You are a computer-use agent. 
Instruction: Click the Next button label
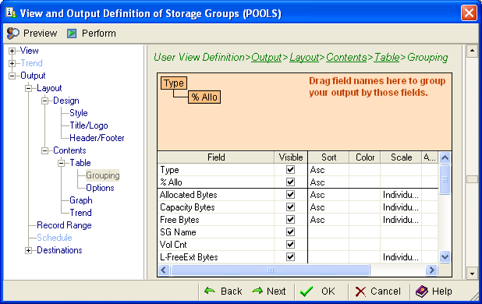tap(276, 291)
